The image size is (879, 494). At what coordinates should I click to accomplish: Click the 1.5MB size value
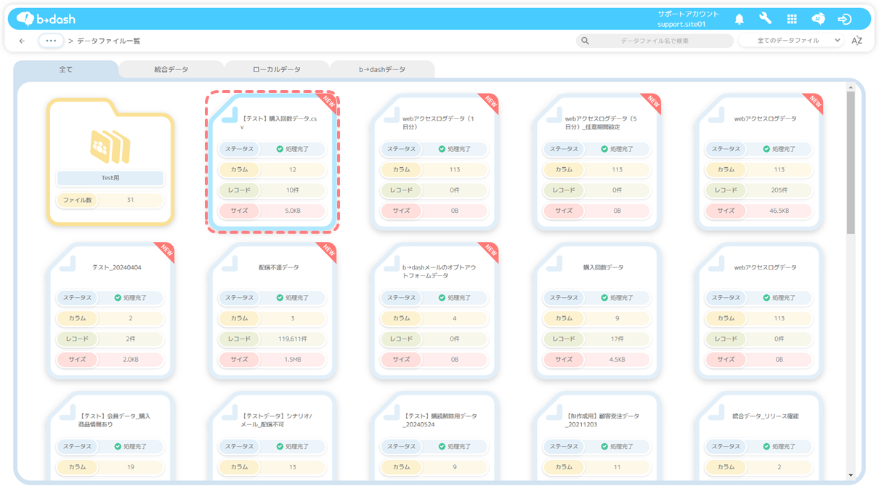(293, 360)
